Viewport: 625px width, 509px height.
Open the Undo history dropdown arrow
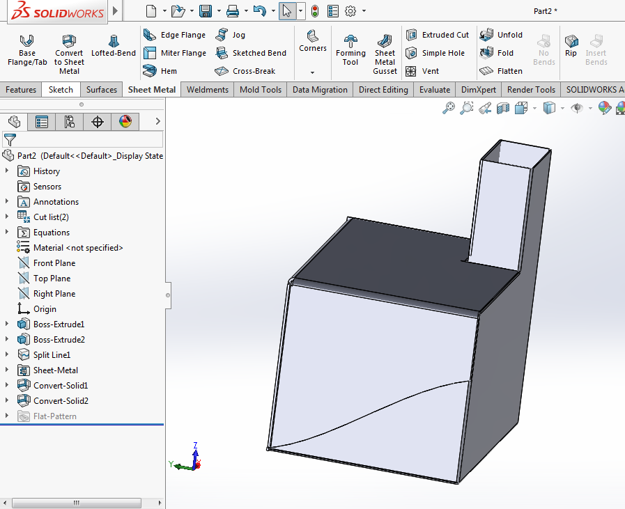pyautogui.click(x=273, y=11)
